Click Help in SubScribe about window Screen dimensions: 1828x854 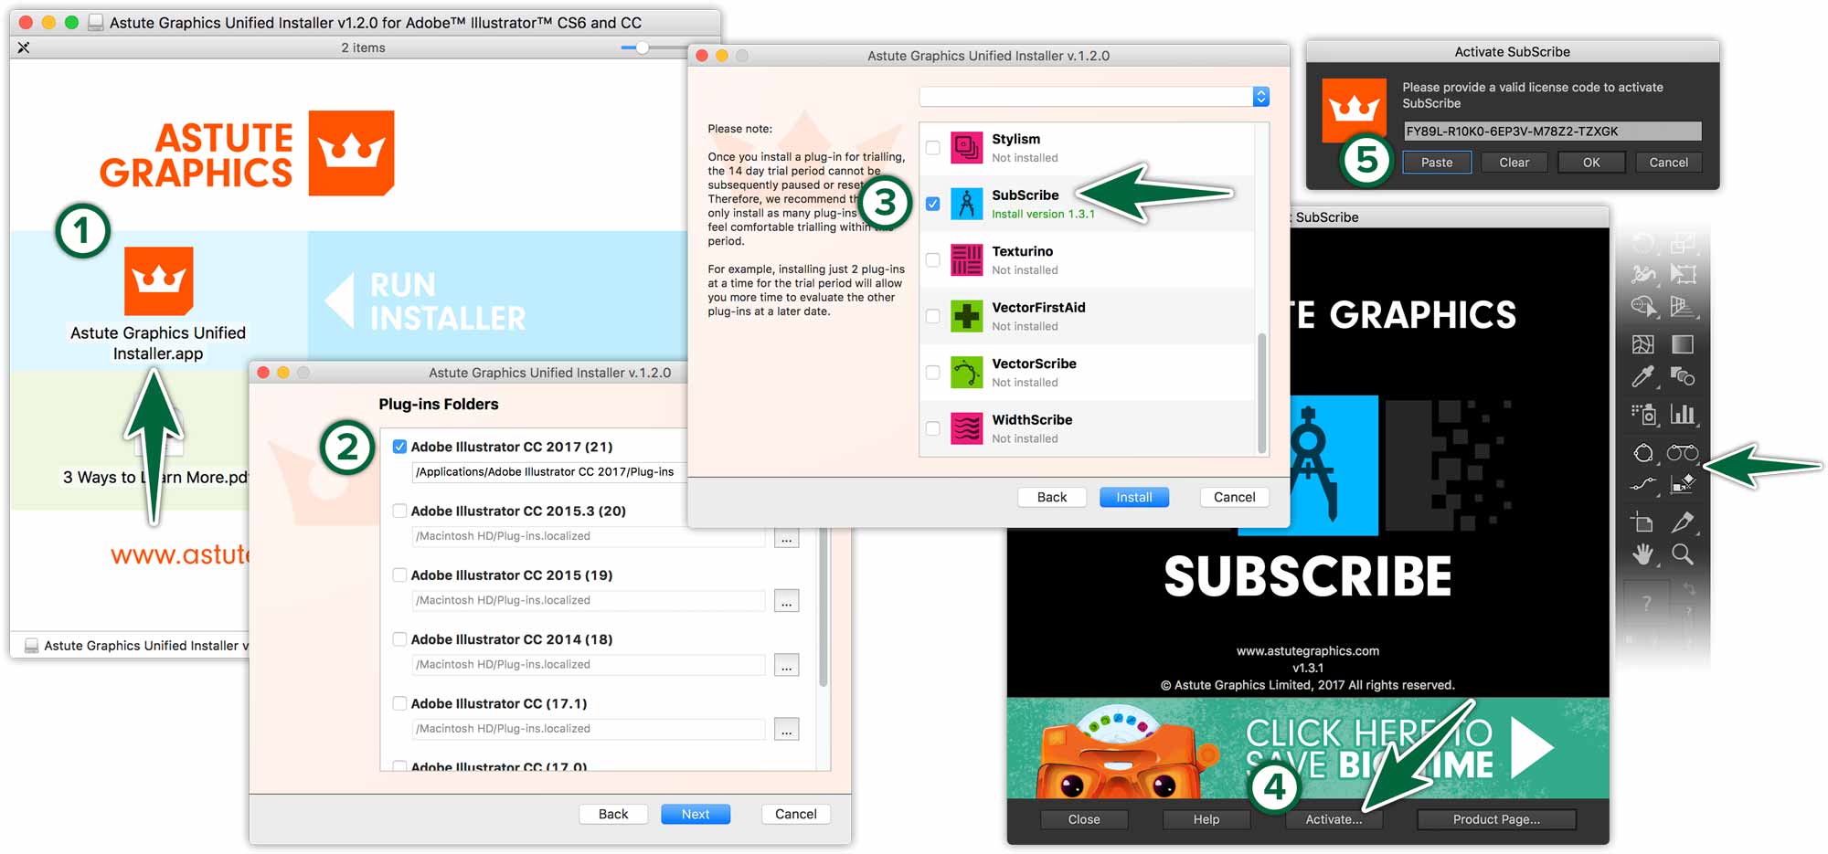pos(1206,819)
